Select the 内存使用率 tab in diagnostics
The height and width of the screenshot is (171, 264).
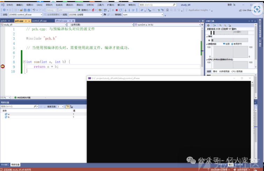[224, 71]
